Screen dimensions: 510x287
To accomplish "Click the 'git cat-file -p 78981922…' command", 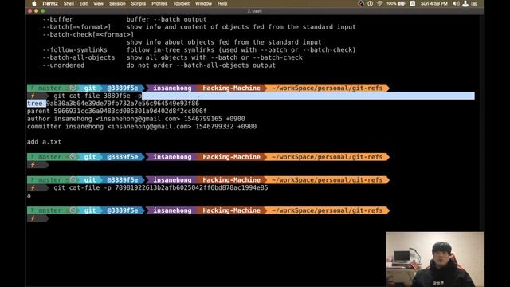I will point(161,188).
